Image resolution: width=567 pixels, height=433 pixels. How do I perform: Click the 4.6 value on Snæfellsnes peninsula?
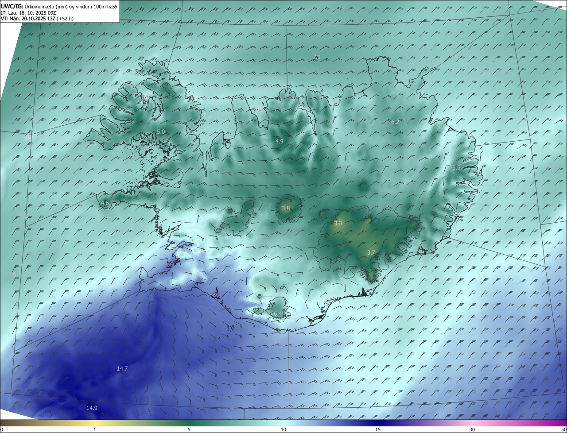coord(105,203)
